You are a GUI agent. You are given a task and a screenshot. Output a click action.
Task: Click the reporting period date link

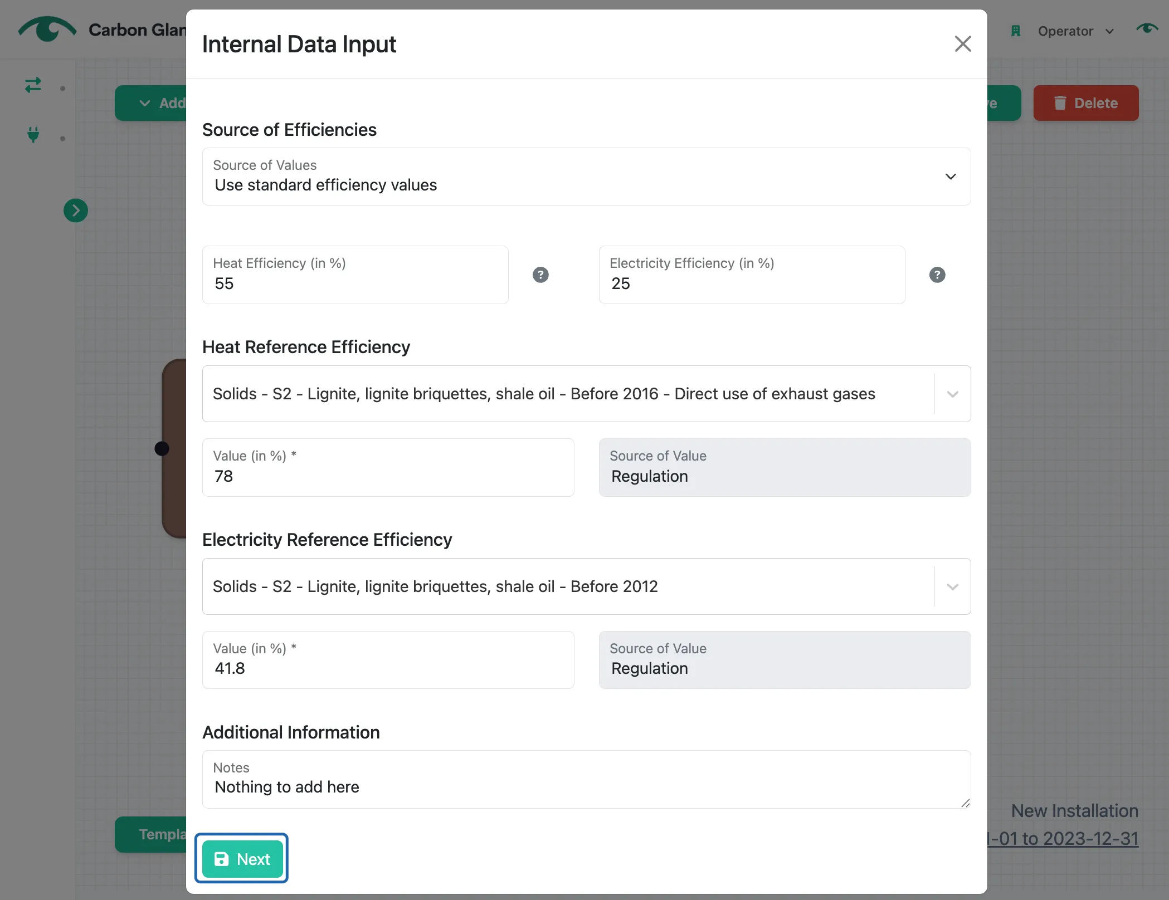pyautogui.click(x=1063, y=838)
